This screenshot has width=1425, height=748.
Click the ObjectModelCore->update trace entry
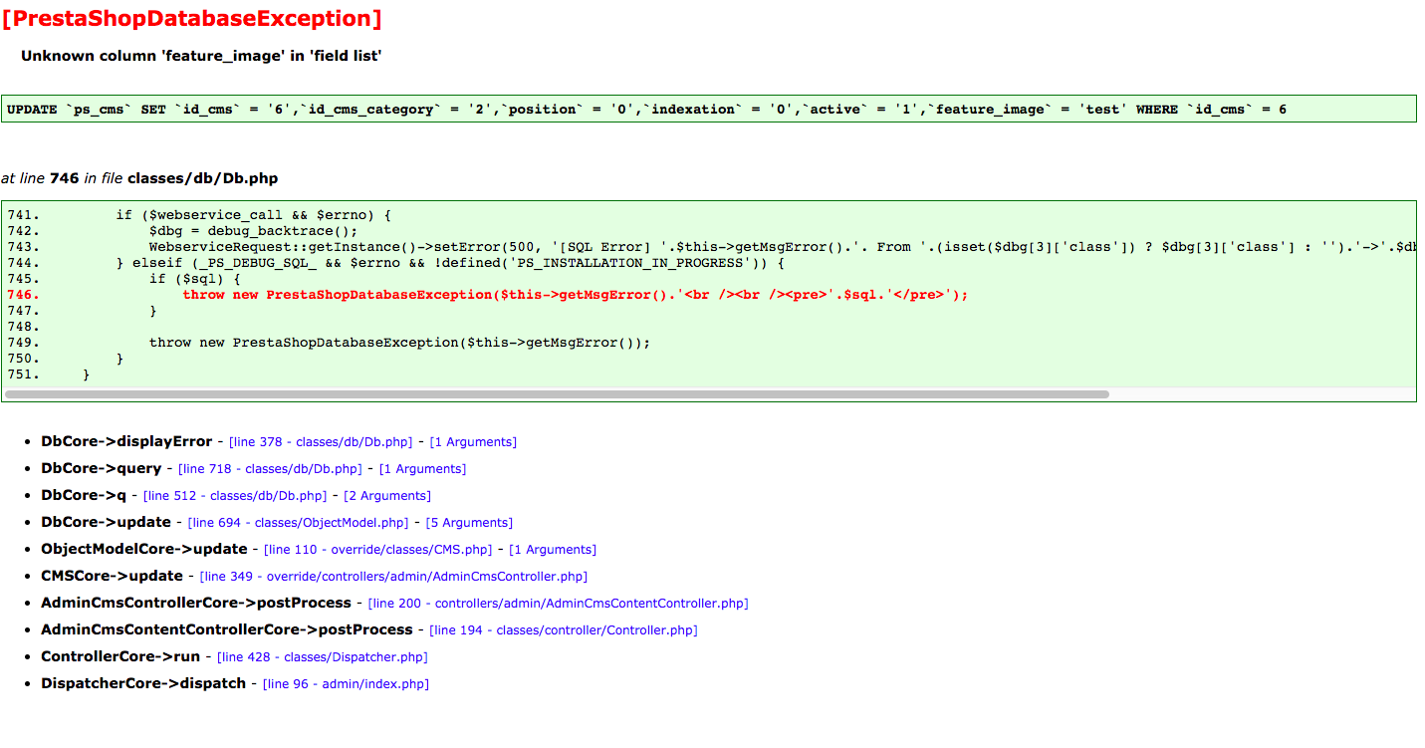click(144, 549)
